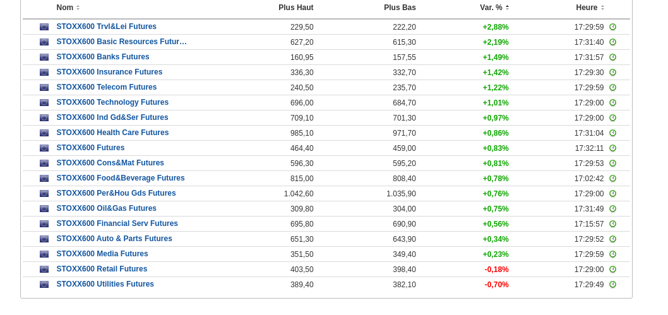This screenshot has width=668, height=315.
Task: Click the clock icon for Financial Serv Futures
Action: [x=612, y=224]
